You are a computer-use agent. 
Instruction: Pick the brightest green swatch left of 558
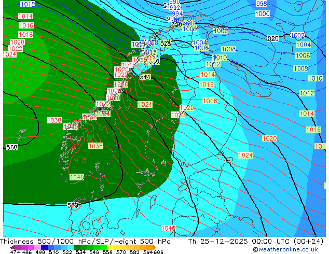(x=103, y=247)
